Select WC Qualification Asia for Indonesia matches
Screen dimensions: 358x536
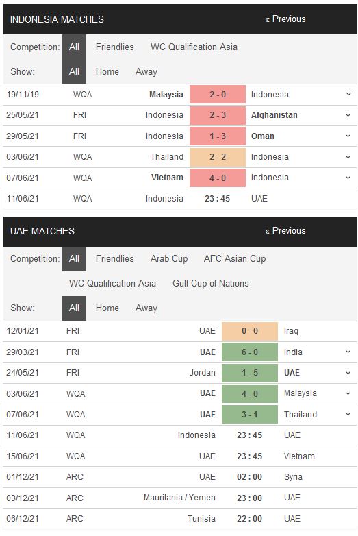point(194,47)
